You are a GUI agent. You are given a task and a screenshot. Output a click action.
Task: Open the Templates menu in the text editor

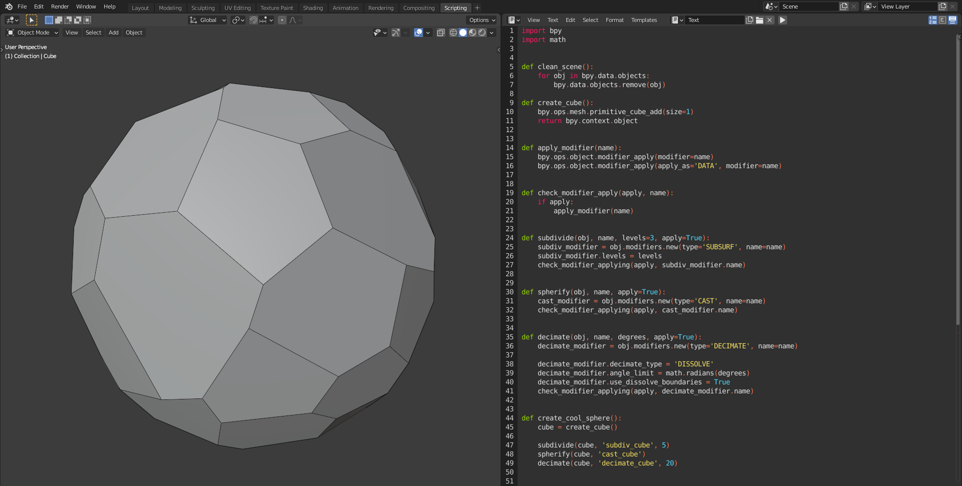644,20
